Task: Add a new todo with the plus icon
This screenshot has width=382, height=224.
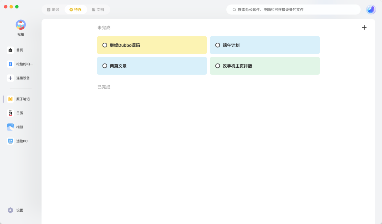Action: pyautogui.click(x=364, y=28)
